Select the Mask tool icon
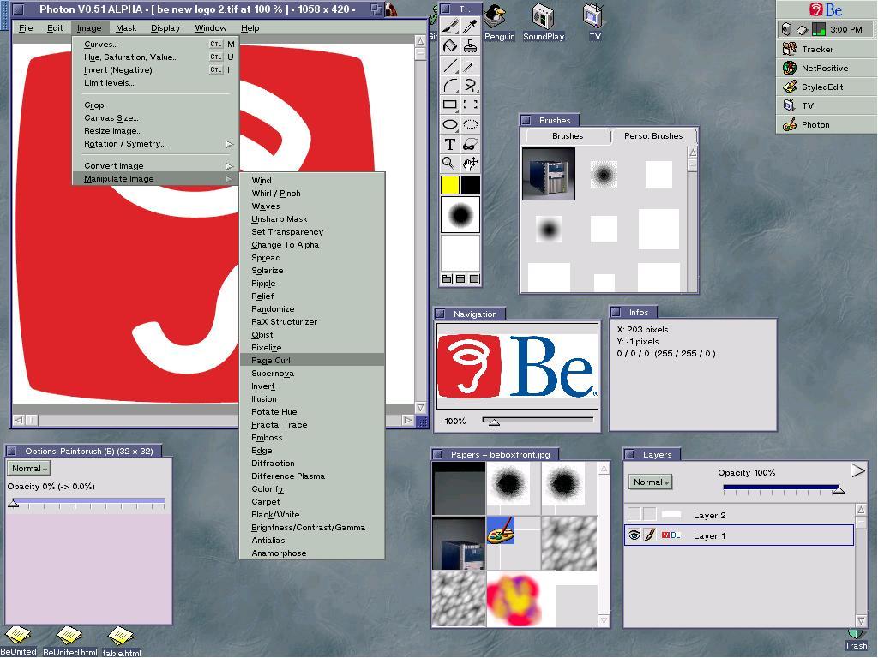878x658 pixels. click(471, 144)
